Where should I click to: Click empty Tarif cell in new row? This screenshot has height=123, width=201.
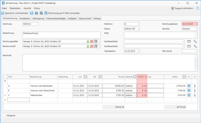coord(18,100)
